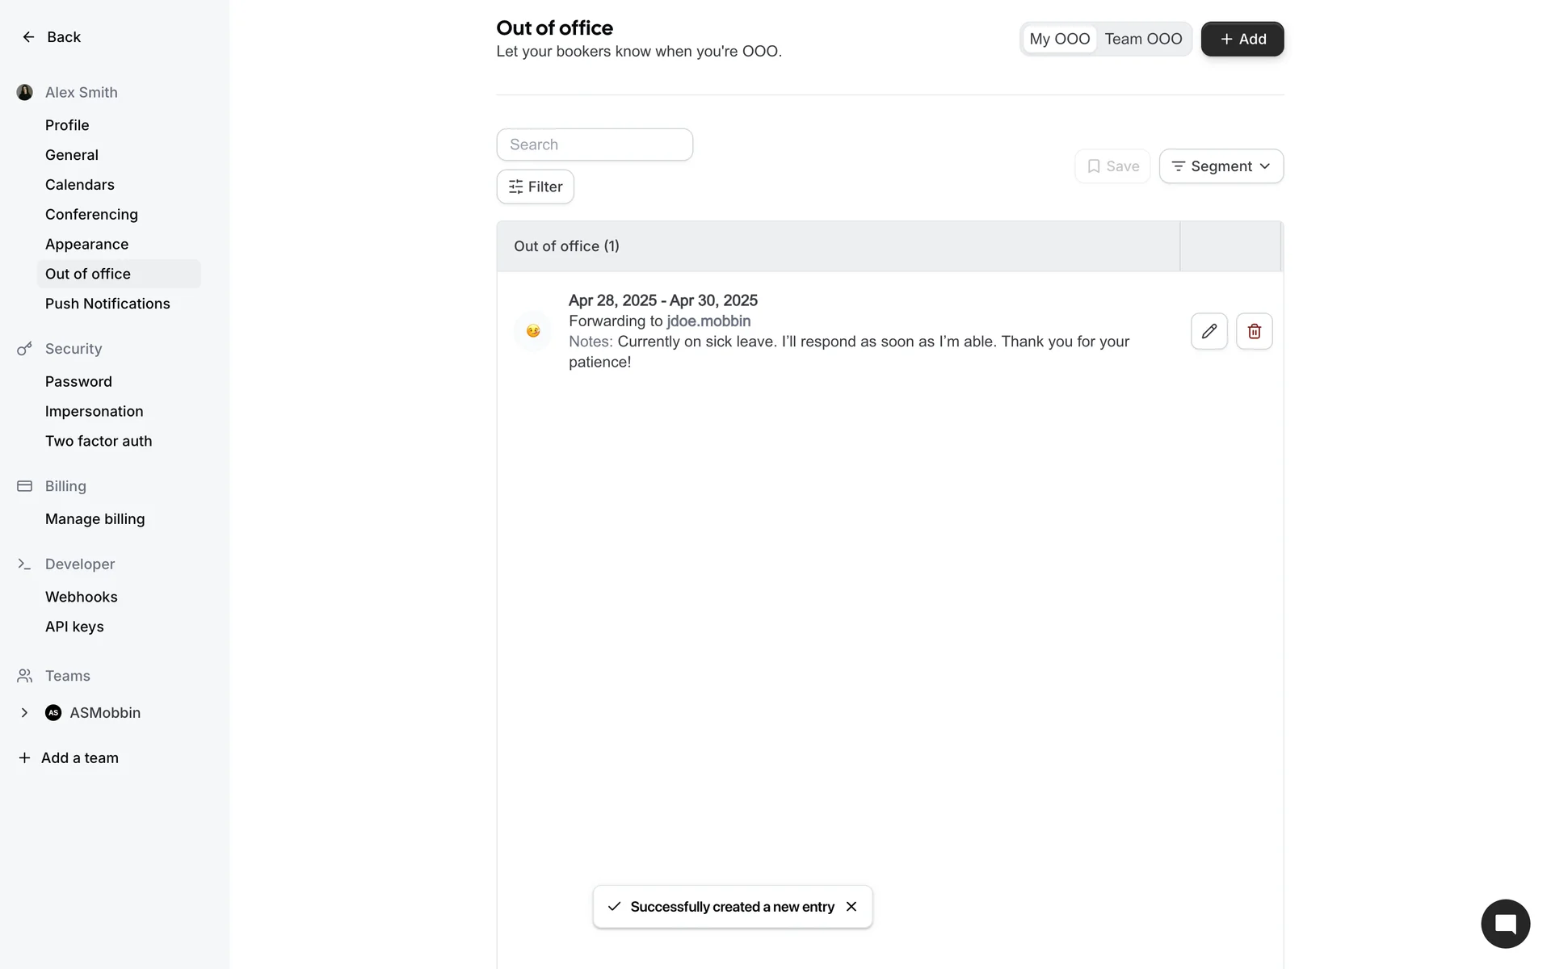Open the jdoe.mobbin forwarding link
Viewport: 1551px width, 969px height.
(708, 321)
